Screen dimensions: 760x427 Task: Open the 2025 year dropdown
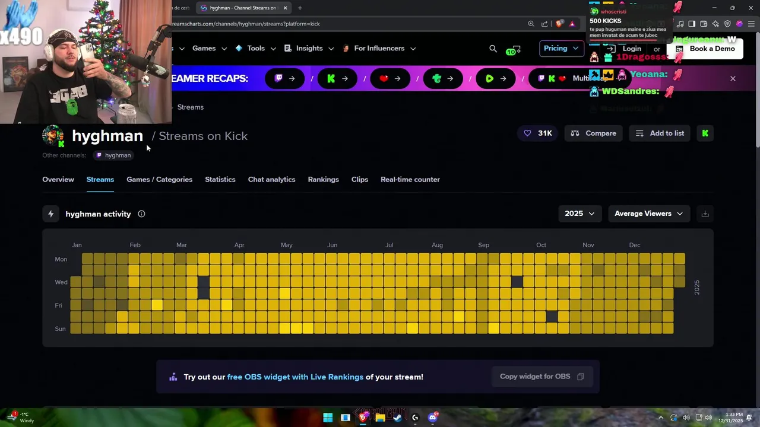click(x=579, y=213)
